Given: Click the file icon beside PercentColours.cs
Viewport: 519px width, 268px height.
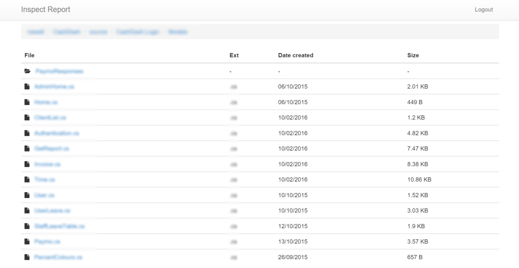Looking at the screenshot, I should [x=27, y=257].
